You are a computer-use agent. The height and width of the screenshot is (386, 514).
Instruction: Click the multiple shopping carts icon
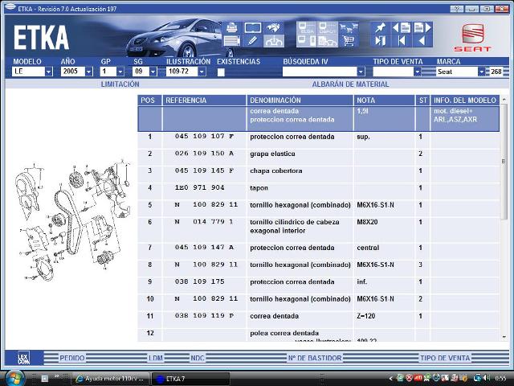click(349, 27)
